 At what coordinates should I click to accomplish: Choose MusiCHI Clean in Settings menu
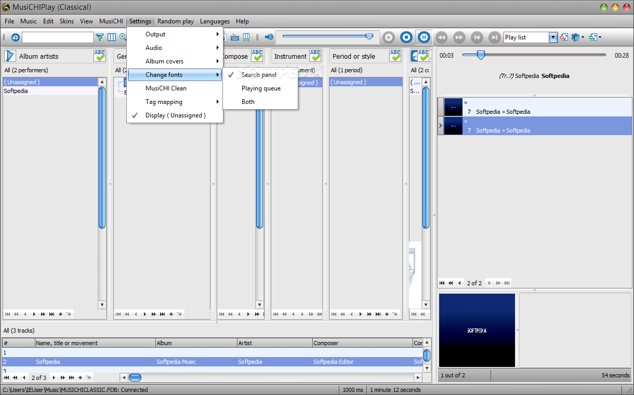166,88
